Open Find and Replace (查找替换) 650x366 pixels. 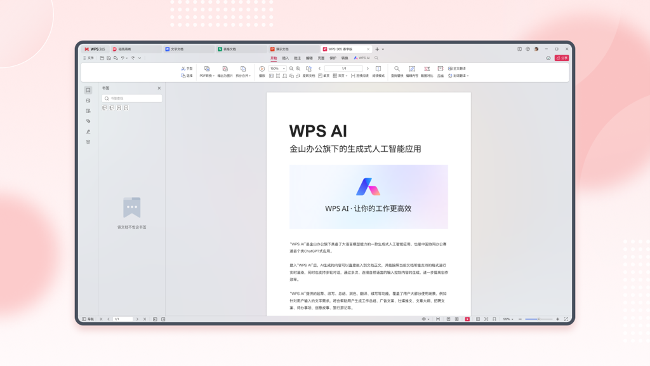pyautogui.click(x=397, y=69)
